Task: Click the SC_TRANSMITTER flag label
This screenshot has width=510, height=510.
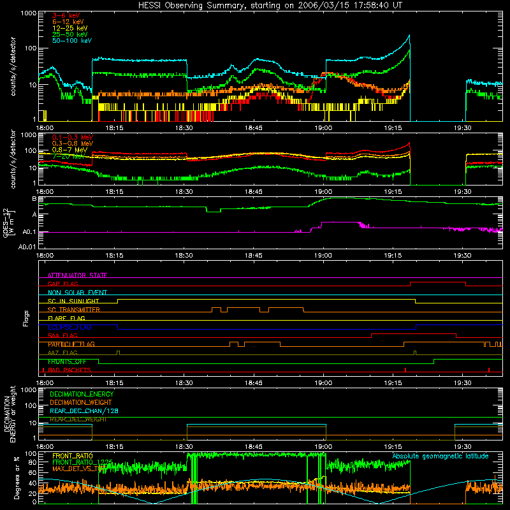Action: coord(74,310)
